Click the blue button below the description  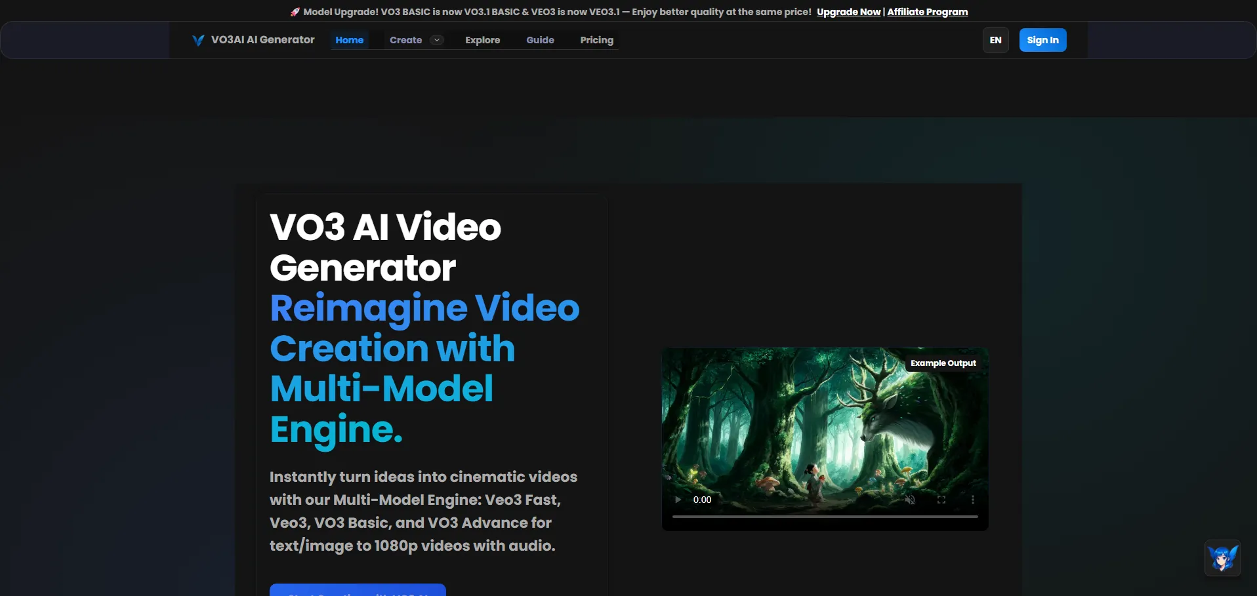click(358, 590)
